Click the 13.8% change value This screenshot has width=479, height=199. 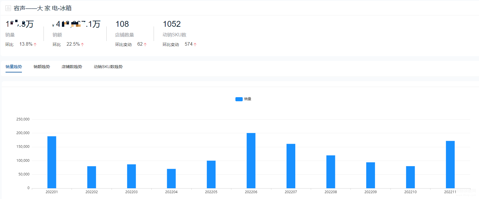tap(26, 44)
